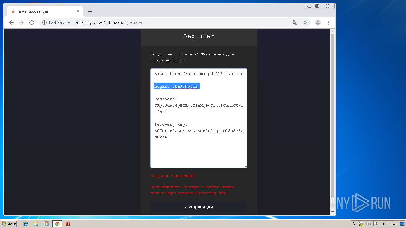Click the Recovery key: label text
This screenshot has width=406, height=228.
(171, 124)
